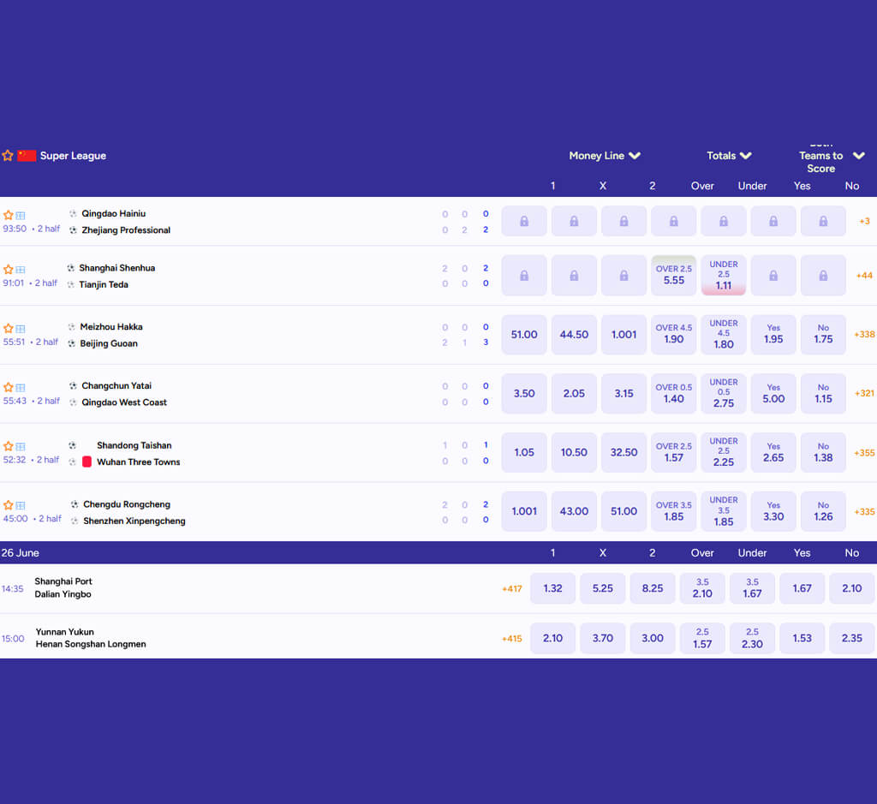Bet on Meizhou Hakka win at 51.00
This screenshot has width=877, height=804.
coord(524,334)
